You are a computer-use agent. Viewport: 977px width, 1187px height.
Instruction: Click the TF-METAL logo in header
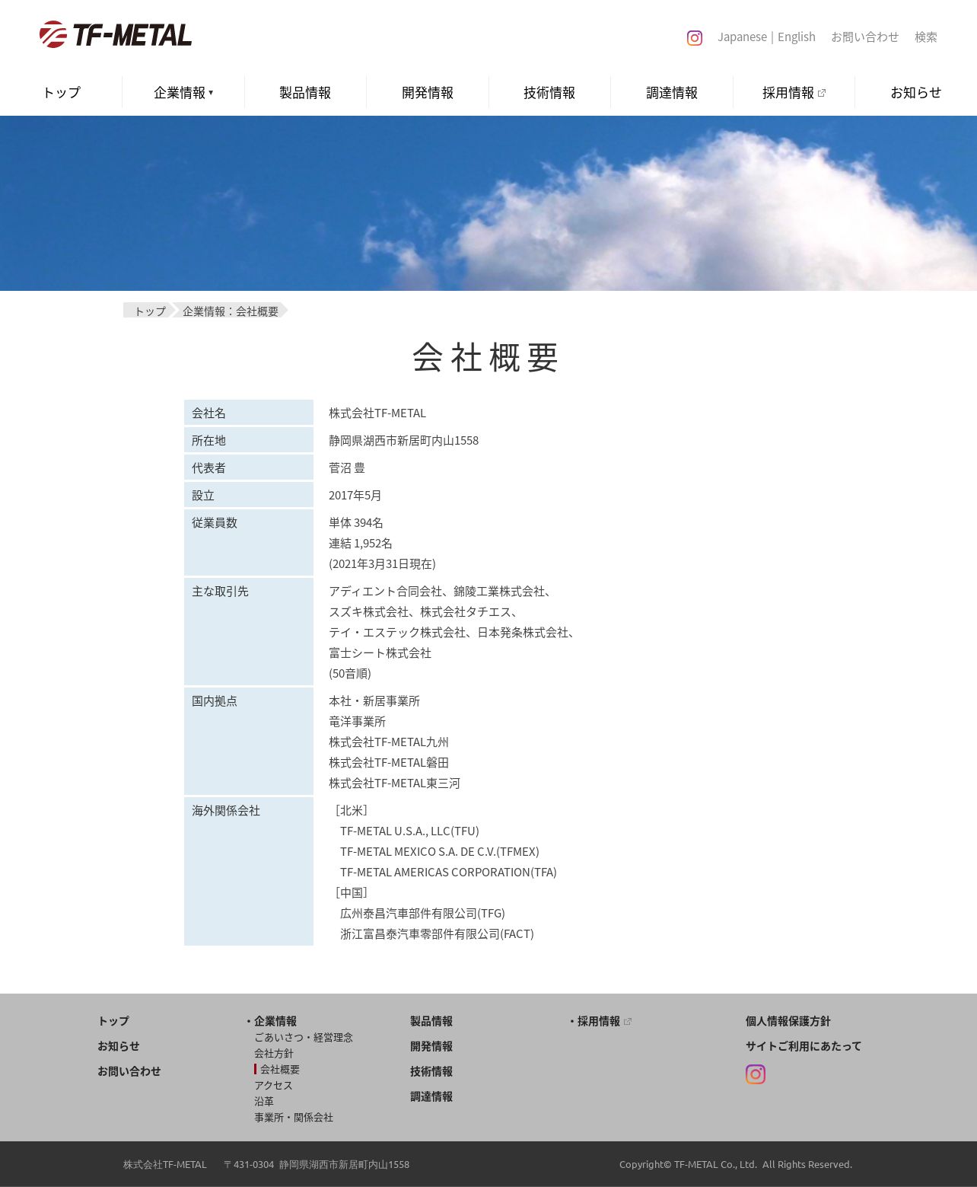(x=116, y=35)
